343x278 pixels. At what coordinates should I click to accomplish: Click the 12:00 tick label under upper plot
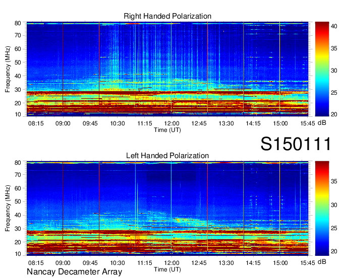point(171,123)
